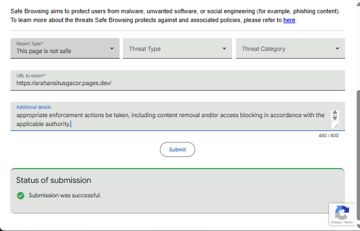The image size is (360, 231).
Task: Click the Threat Type dropdown arrow
Action: (224, 49)
